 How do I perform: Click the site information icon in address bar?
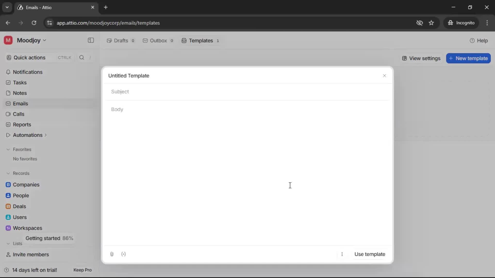pyautogui.click(x=49, y=23)
